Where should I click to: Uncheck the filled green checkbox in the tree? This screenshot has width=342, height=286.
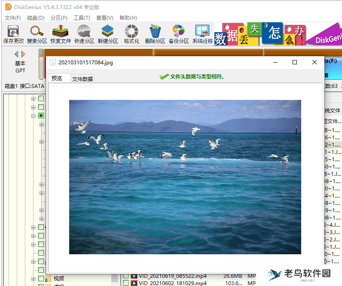(x=41, y=116)
